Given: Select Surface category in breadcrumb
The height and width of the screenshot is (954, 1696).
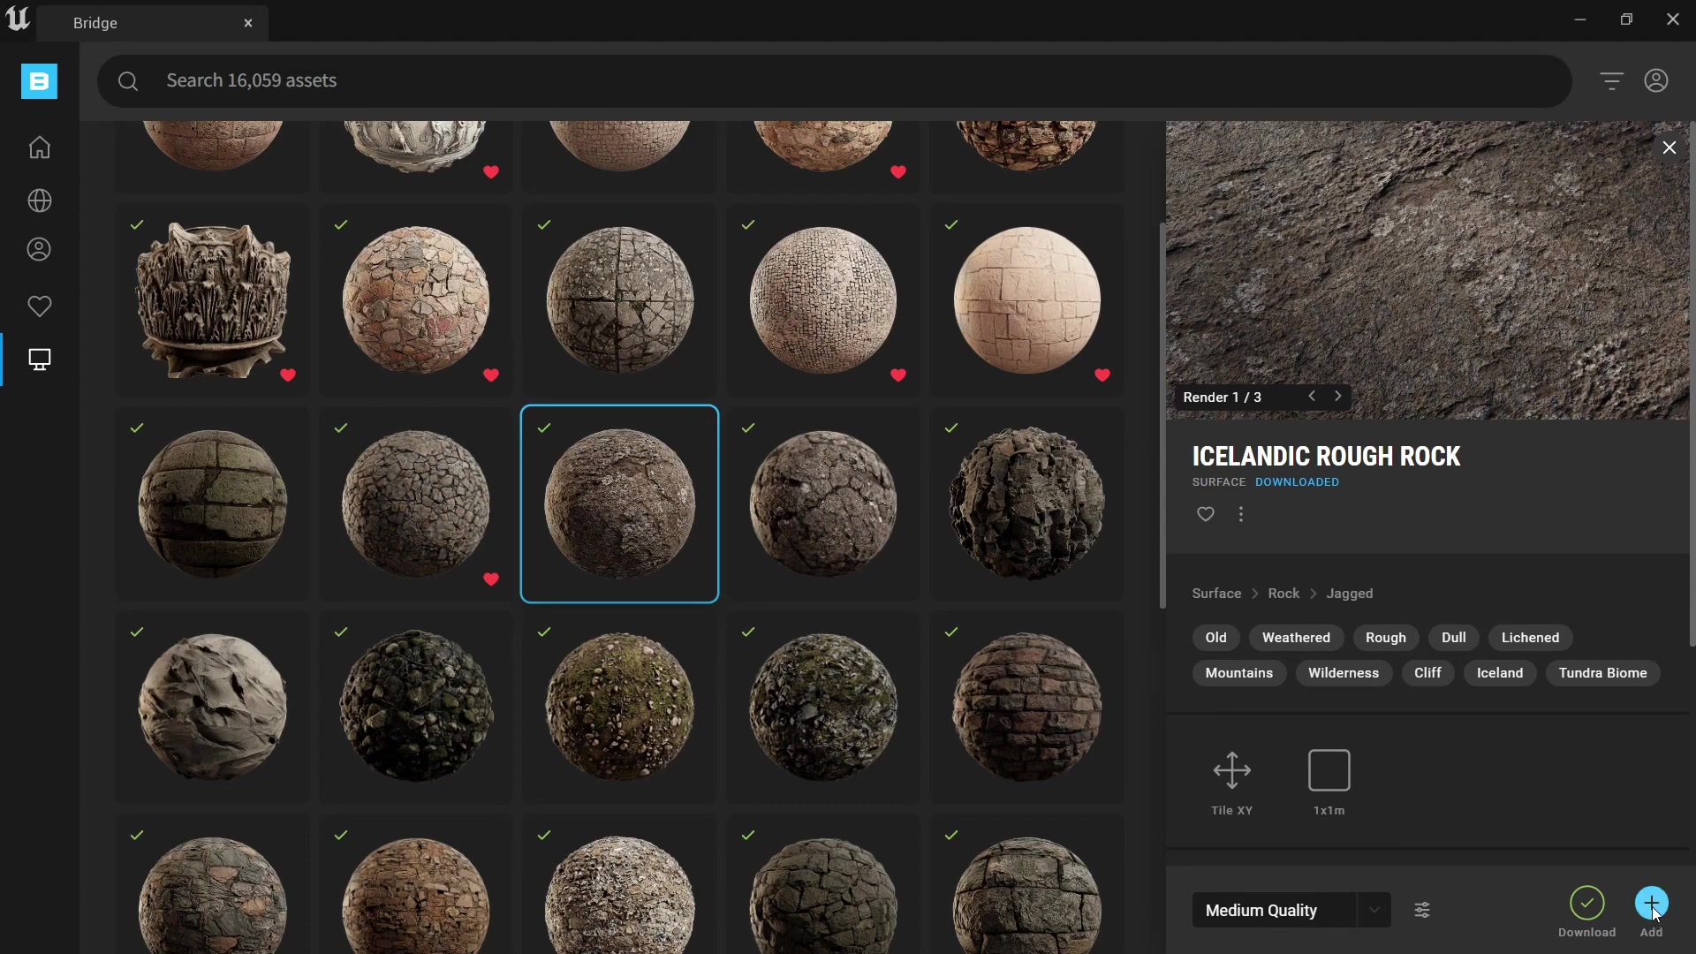Looking at the screenshot, I should tap(1216, 593).
